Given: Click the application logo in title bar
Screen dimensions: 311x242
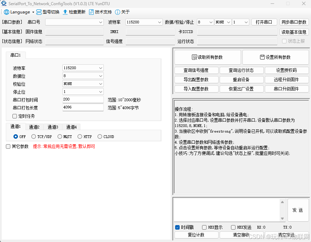Looking at the screenshot, I should coord(4,3).
